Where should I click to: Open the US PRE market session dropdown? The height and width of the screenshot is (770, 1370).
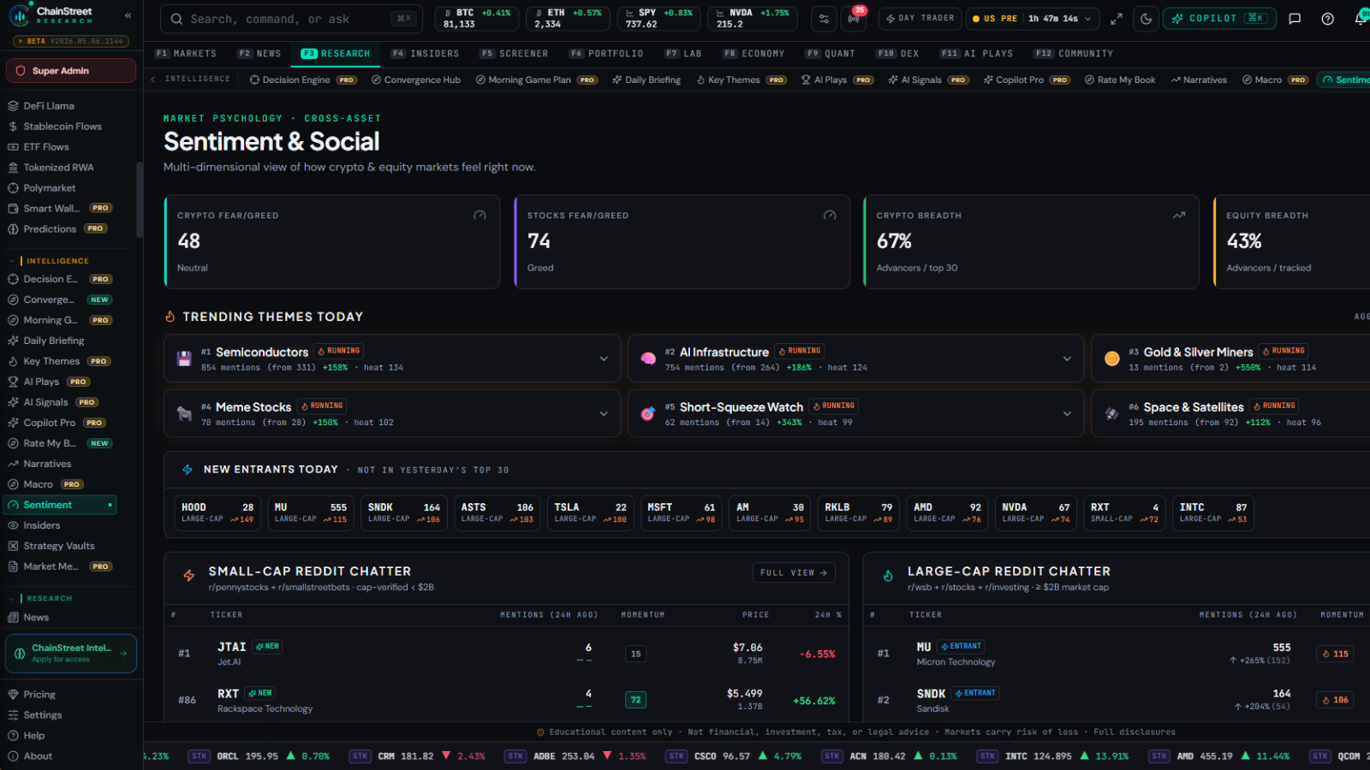click(1032, 19)
